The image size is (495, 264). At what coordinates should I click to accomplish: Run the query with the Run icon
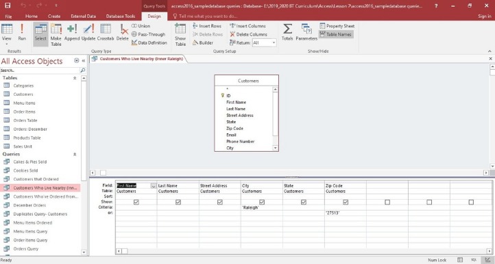point(22,32)
